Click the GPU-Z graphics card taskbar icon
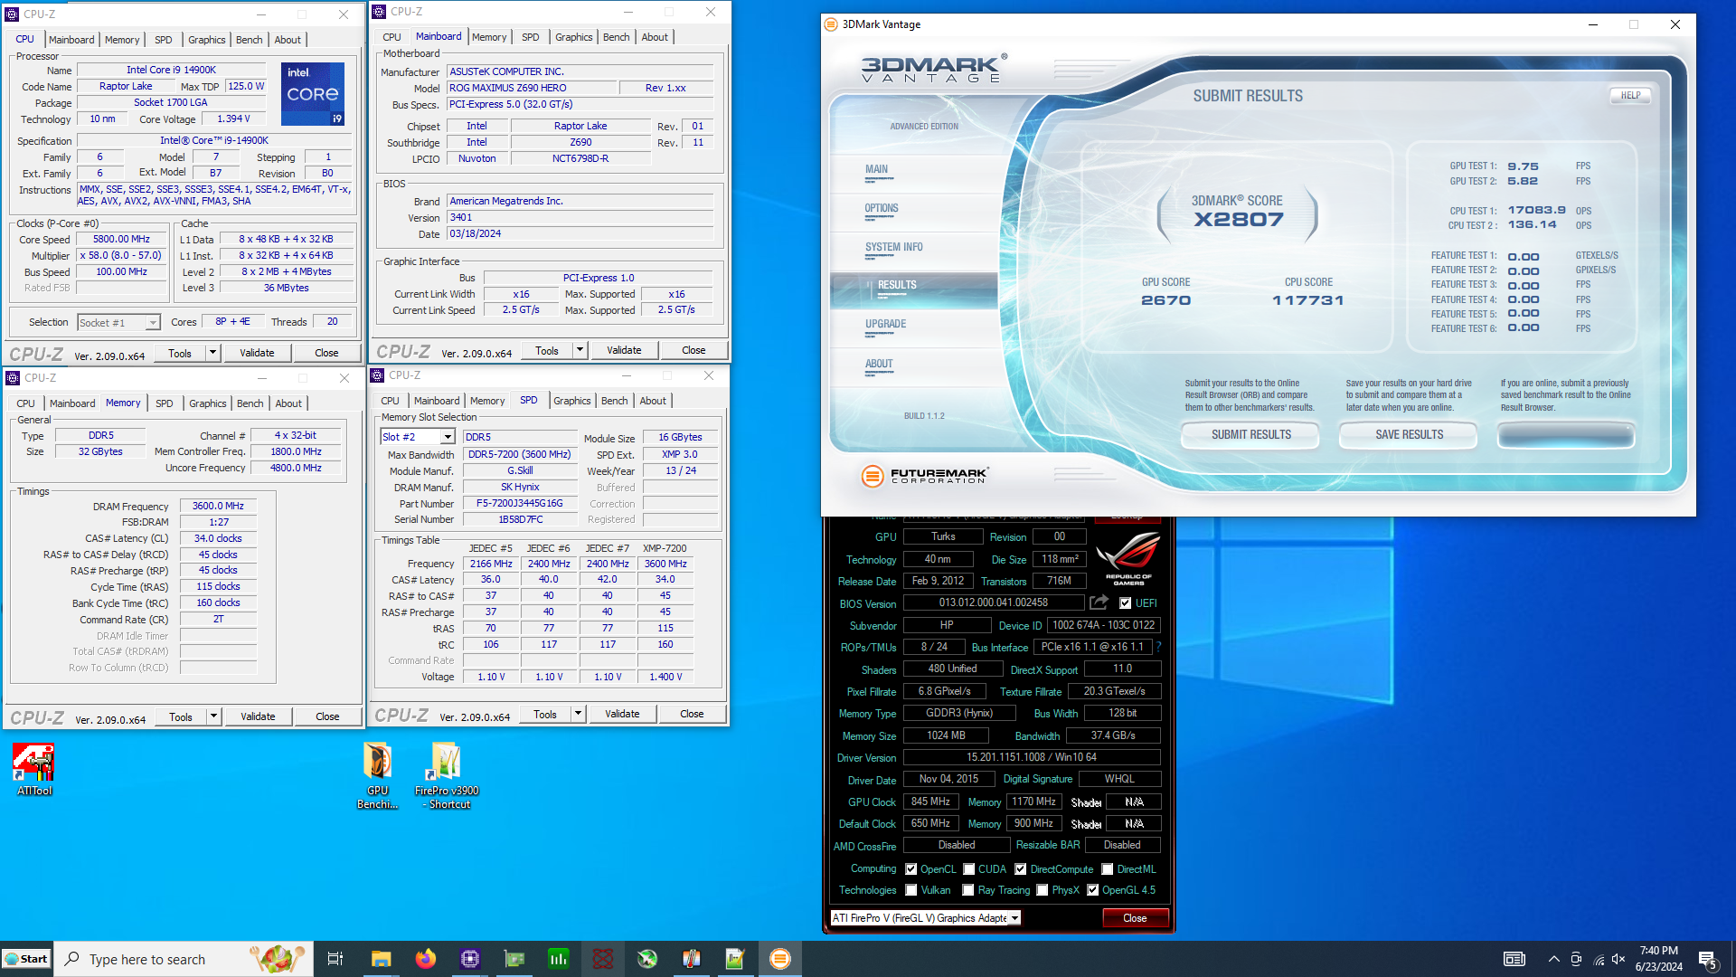 tap(514, 959)
